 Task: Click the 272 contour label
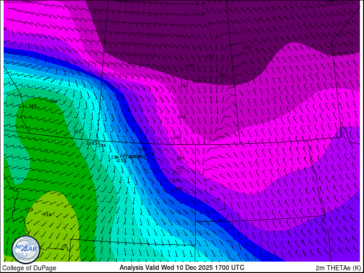coord(177,173)
